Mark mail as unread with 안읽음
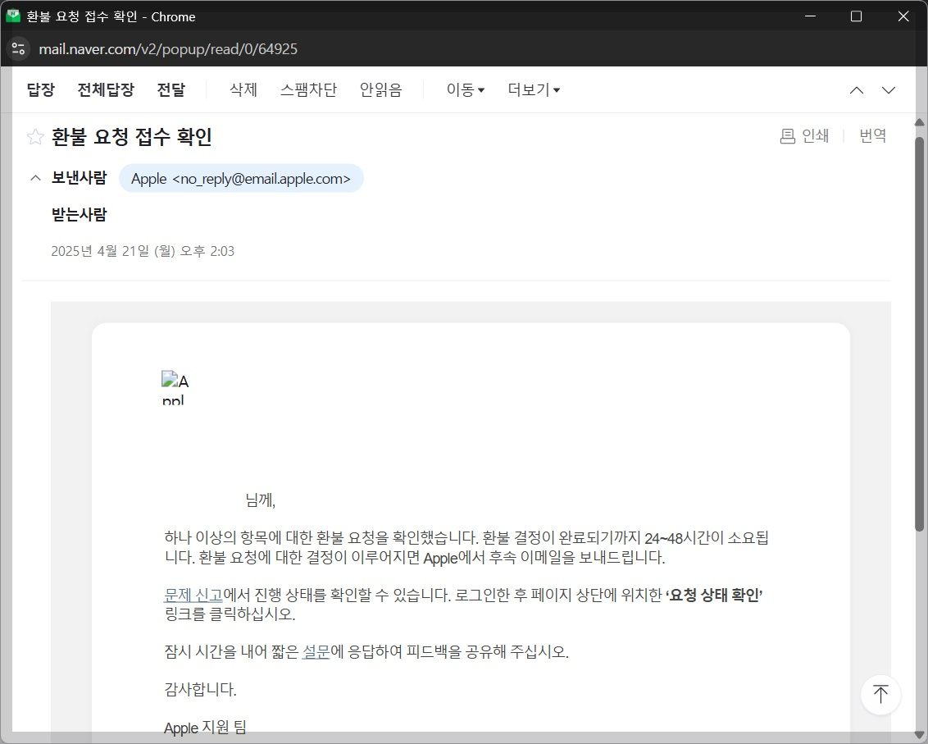The height and width of the screenshot is (744, 928). click(380, 89)
